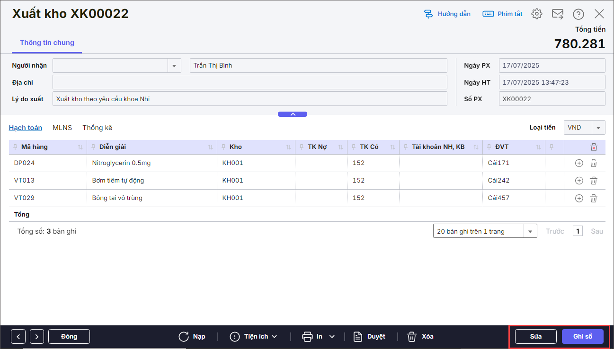
Task: Pin the Mã hàng column
Action: point(16,147)
